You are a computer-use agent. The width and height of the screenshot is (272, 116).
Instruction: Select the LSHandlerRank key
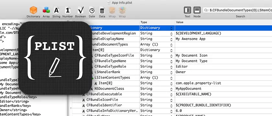pyautogui.click(x=107, y=72)
